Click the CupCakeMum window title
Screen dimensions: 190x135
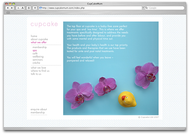(95, 4)
